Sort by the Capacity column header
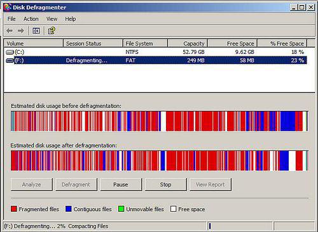Screen dimensions: 318x232 coord(188,43)
